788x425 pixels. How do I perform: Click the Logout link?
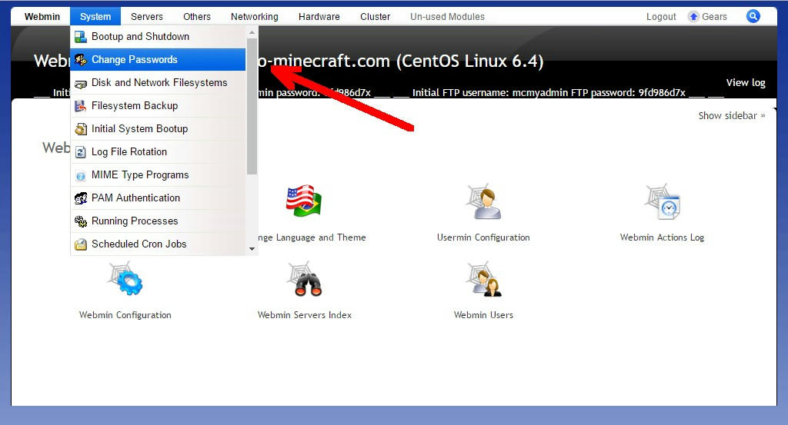coord(661,17)
